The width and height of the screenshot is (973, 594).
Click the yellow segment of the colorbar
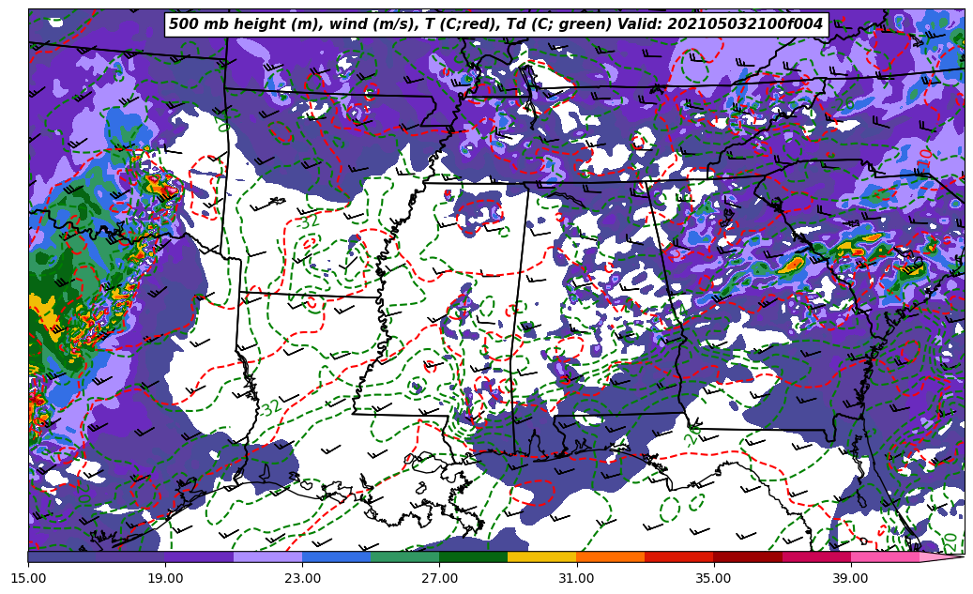pos(541,556)
